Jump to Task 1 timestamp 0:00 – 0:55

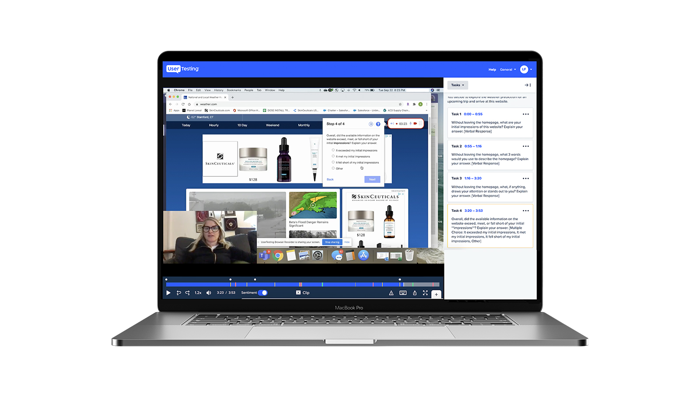(x=473, y=114)
